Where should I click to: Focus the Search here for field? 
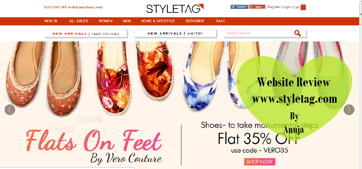point(259,33)
